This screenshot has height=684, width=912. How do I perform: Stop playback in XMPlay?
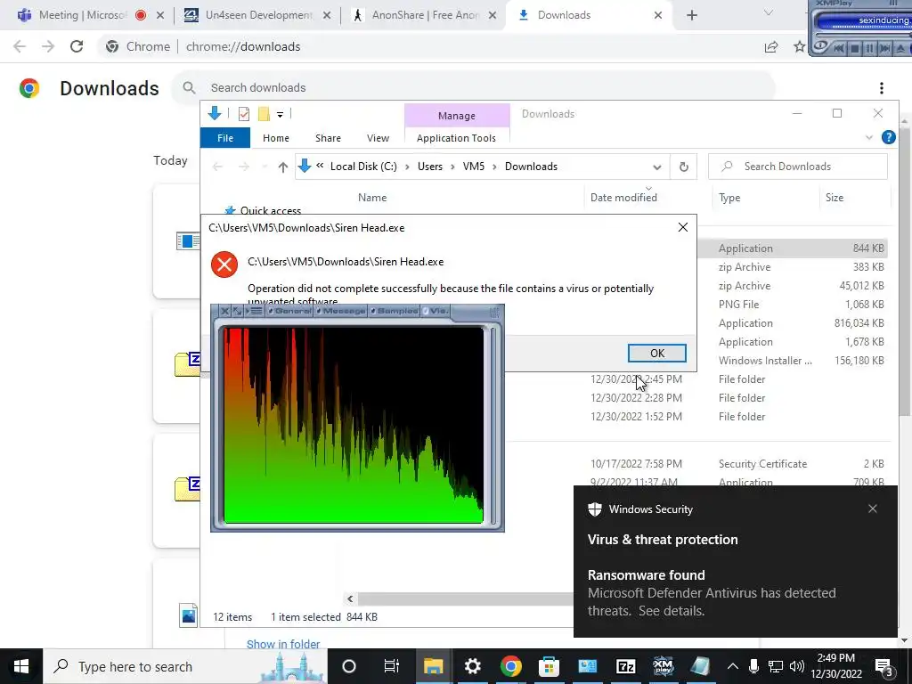coord(855,48)
